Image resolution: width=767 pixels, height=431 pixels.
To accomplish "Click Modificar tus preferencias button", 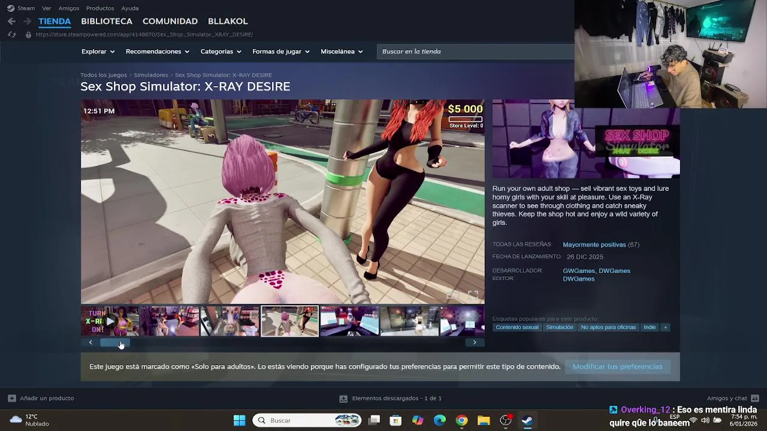I will coord(617,366).
